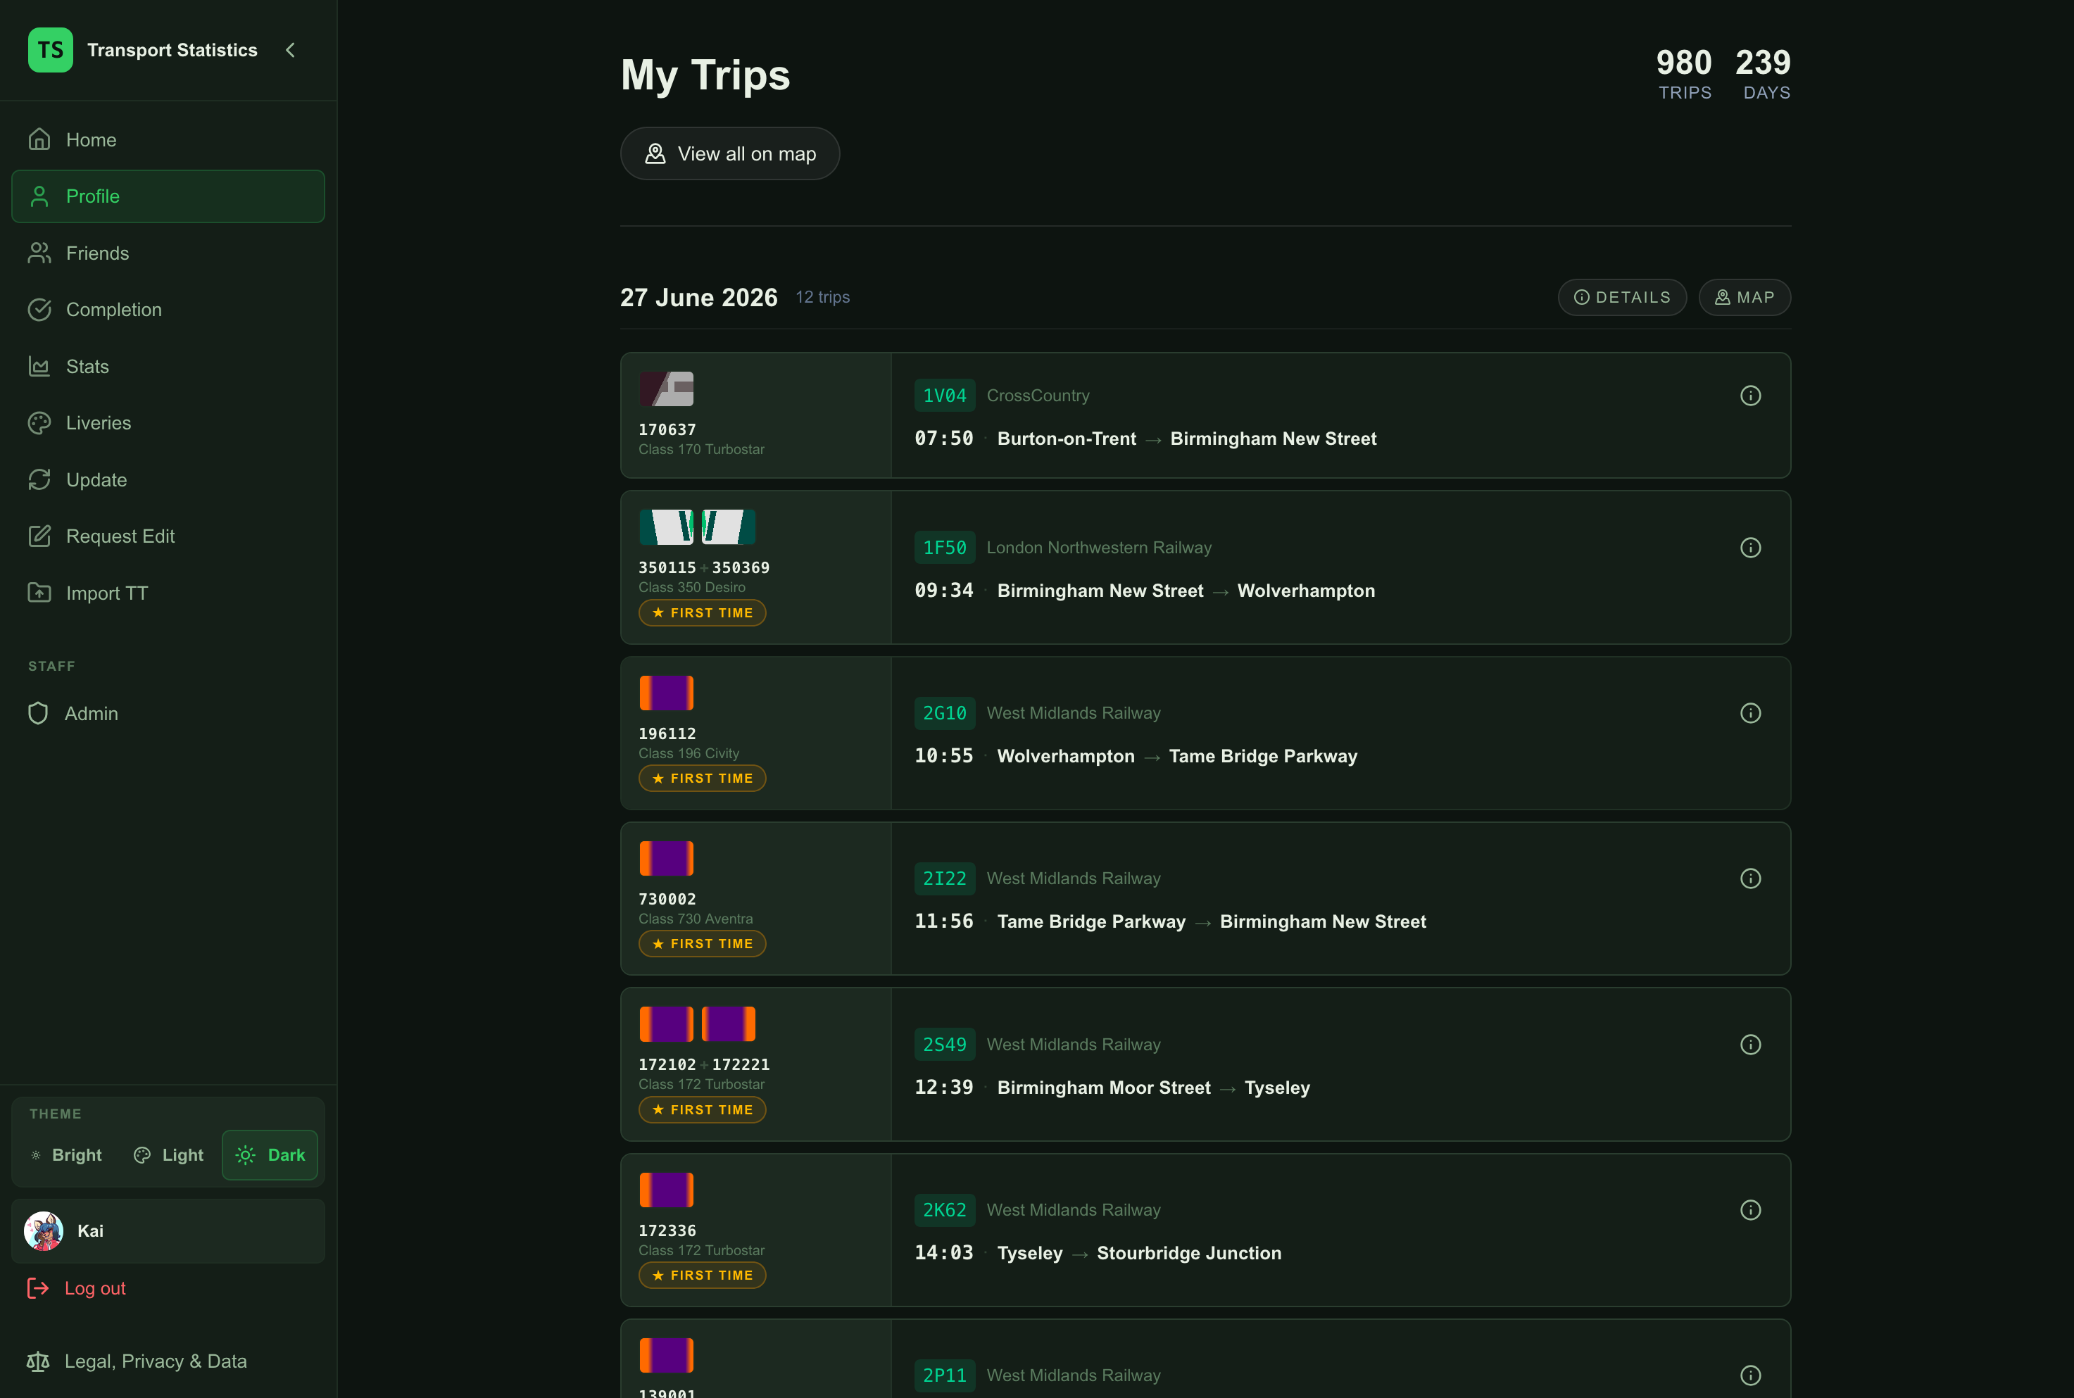Click the Legal scales icon
Viewport: 2074px width, 1398px height.
click(37, 1361)
